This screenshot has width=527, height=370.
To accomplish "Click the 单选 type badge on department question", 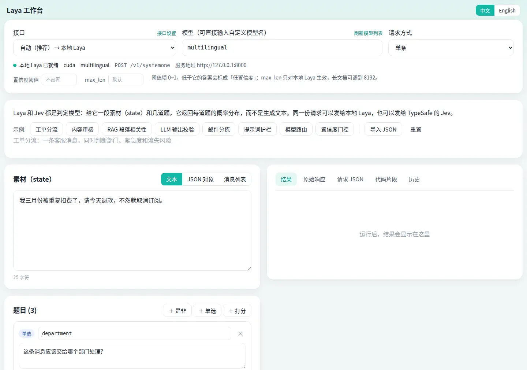I will [26, 334].
